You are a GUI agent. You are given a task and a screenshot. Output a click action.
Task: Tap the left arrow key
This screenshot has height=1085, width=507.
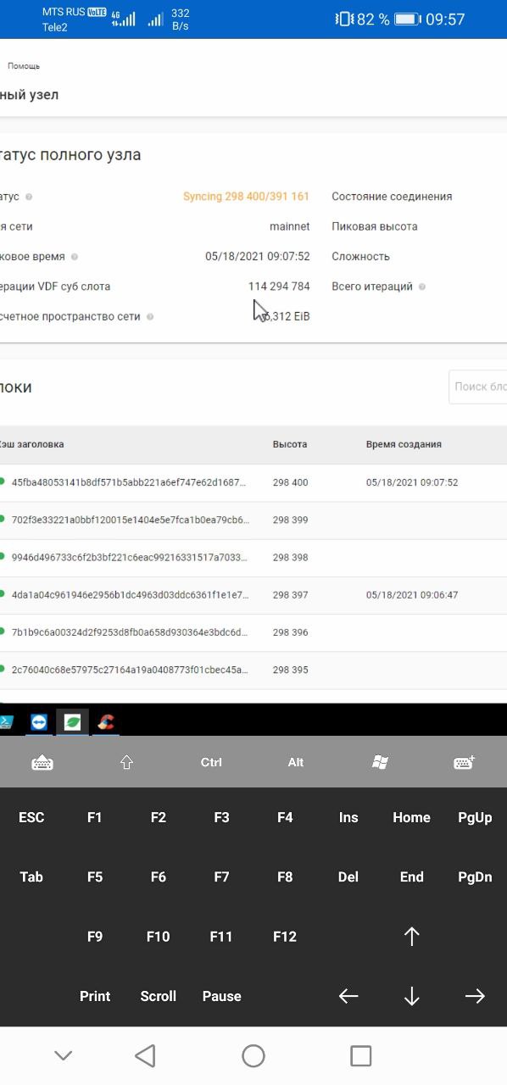coord(348,996)
